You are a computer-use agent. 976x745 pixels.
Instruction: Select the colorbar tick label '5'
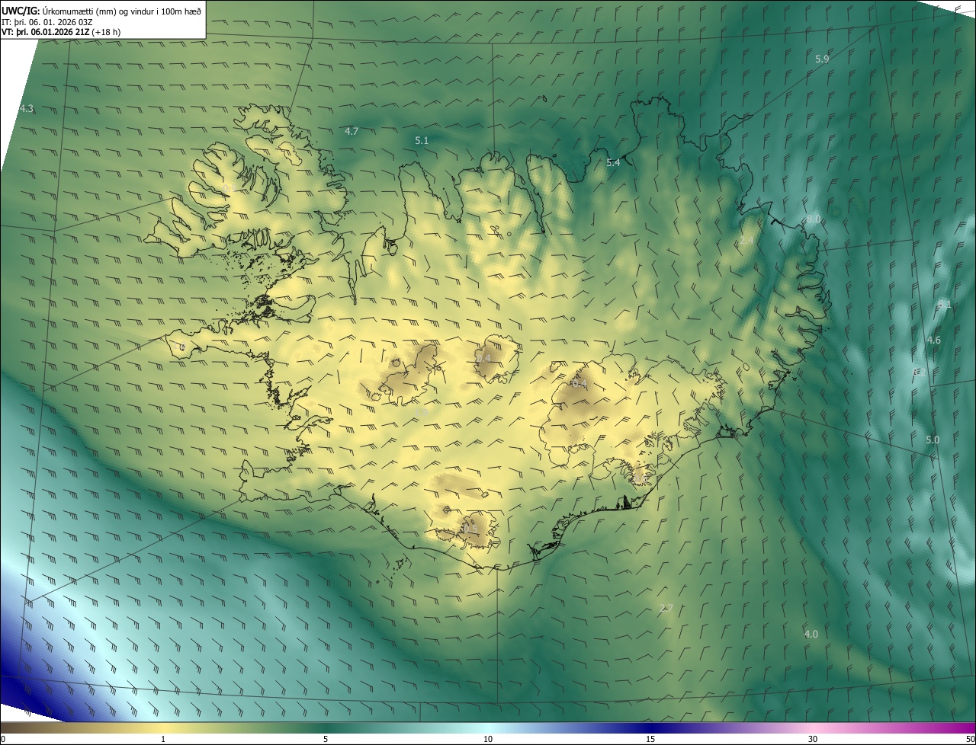tap(326, 739)
